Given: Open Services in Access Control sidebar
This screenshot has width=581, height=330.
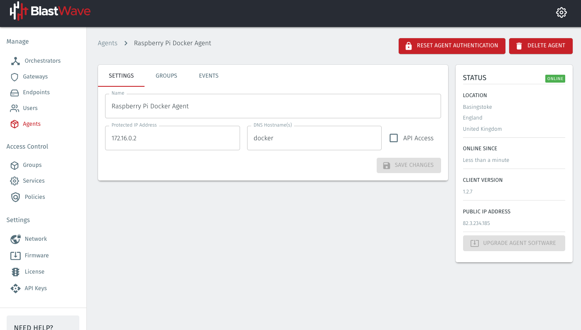Looking at the screenshot, I should pos(34,181).
